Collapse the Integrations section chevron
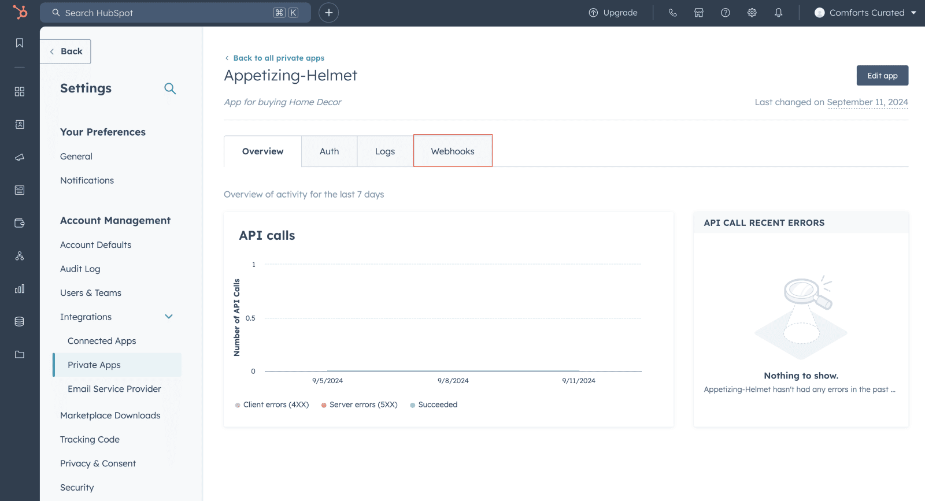925x501 pixels. [x=169, y=317]
